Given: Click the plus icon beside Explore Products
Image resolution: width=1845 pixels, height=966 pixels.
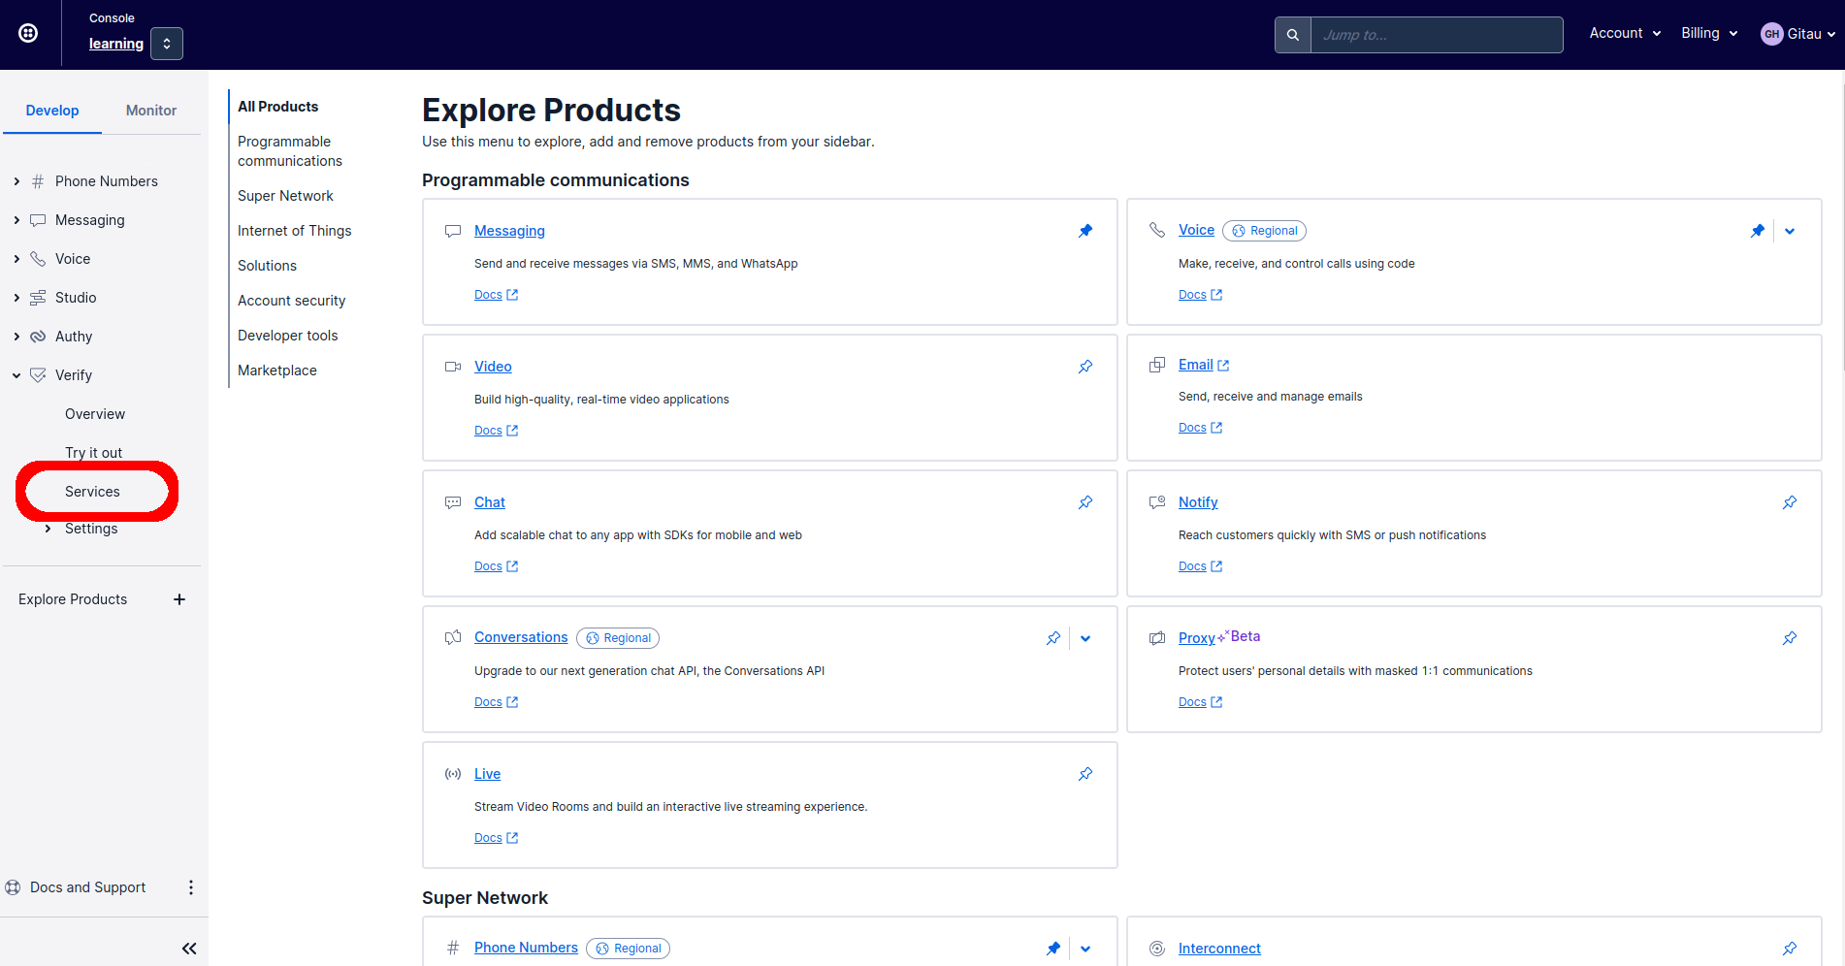Looking at the screenshot, I should [179, 599].
